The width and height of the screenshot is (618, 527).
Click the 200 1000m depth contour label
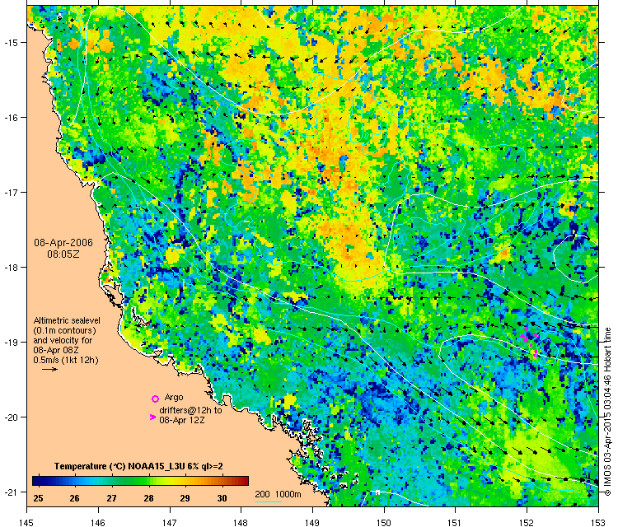(x=279, y=494)
